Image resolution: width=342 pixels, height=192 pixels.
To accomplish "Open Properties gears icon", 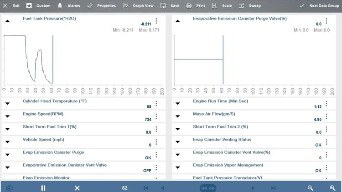I will tap(90, 6).
